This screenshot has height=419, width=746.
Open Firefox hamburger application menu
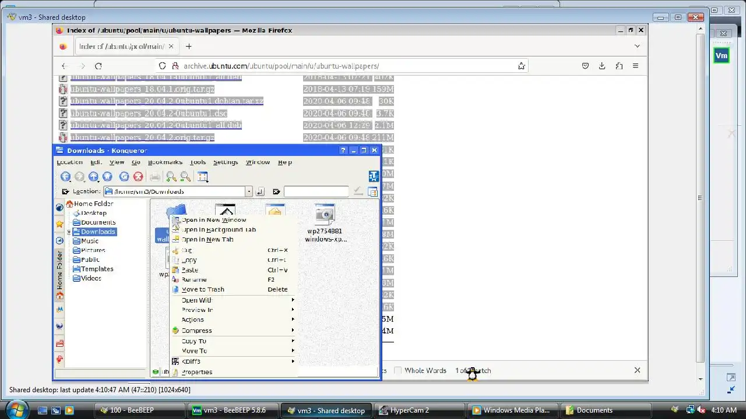(x=636, y=66)
